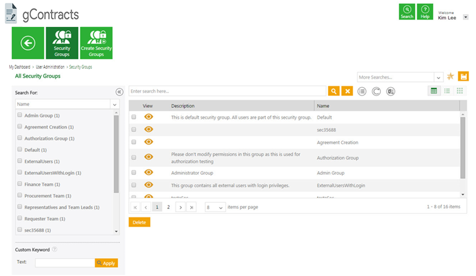Open the items per page dropdown
The image size is (476, 276).
pyautogui.click(x=215, y=207)
